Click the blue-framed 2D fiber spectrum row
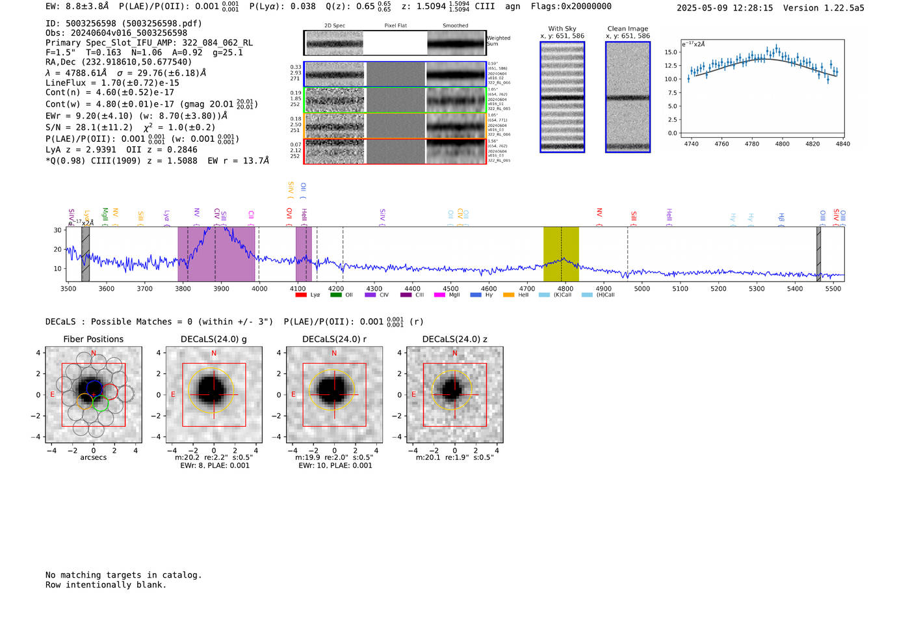This screenshot has height=620, width=910. point(395,75)
